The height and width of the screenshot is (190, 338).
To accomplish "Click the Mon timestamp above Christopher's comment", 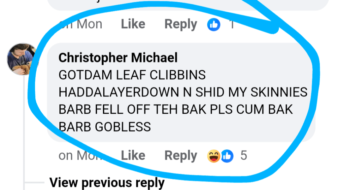I will tap(80, 24).
